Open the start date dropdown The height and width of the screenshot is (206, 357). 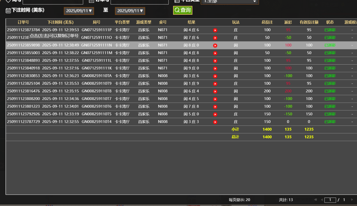tap(79, 11)
